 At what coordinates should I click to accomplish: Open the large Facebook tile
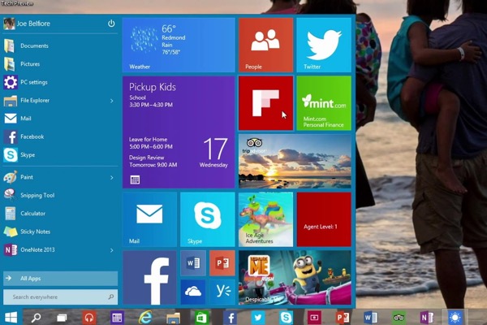point(149,277)
